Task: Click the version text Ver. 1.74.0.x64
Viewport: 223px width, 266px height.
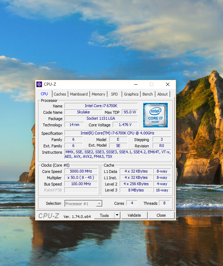Action: [x=77, y=217]
